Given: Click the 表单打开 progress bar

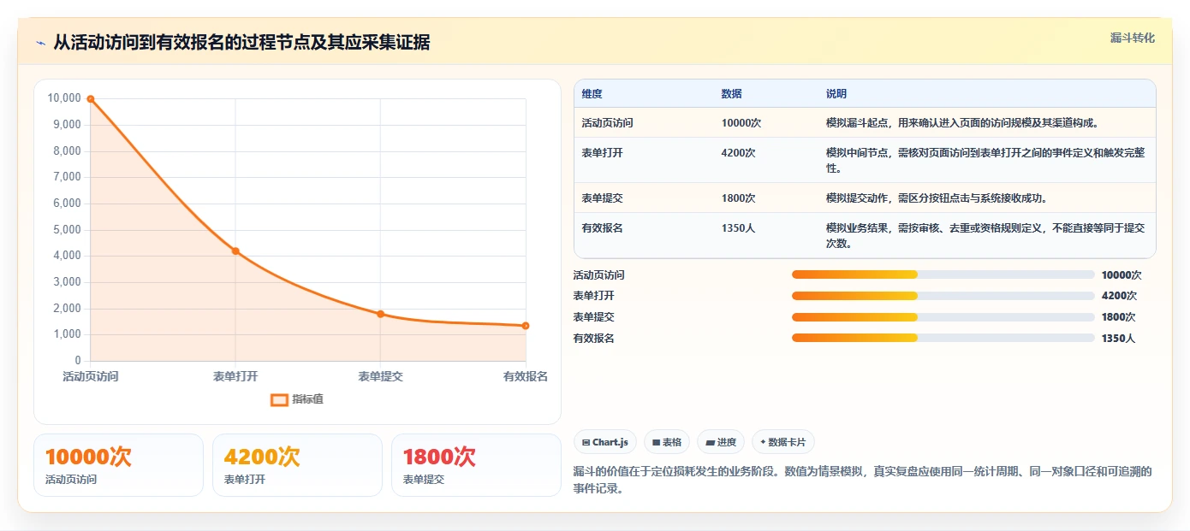Looking at the screenshot, I should tap(943, 296).
